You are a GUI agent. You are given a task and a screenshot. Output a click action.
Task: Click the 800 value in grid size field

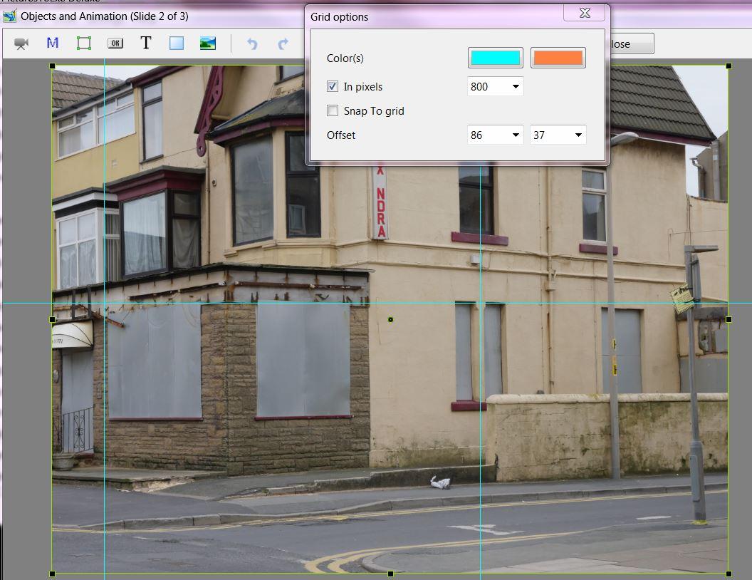479,87
